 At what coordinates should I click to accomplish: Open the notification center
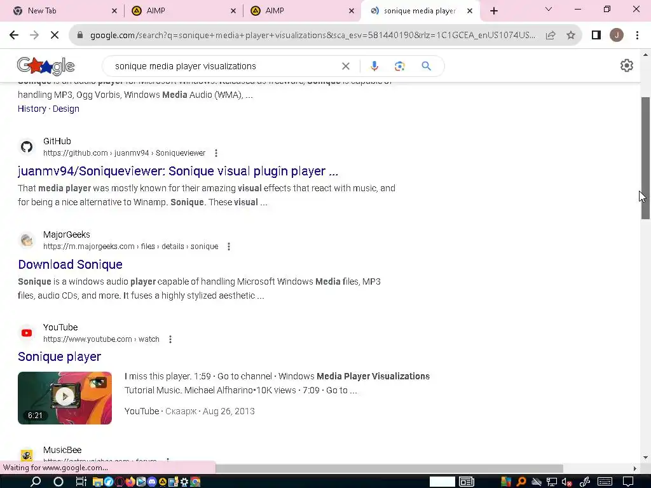(x=628, y=482)
